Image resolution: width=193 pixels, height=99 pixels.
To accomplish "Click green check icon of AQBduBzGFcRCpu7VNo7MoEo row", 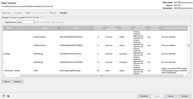I will pos(98,62).
